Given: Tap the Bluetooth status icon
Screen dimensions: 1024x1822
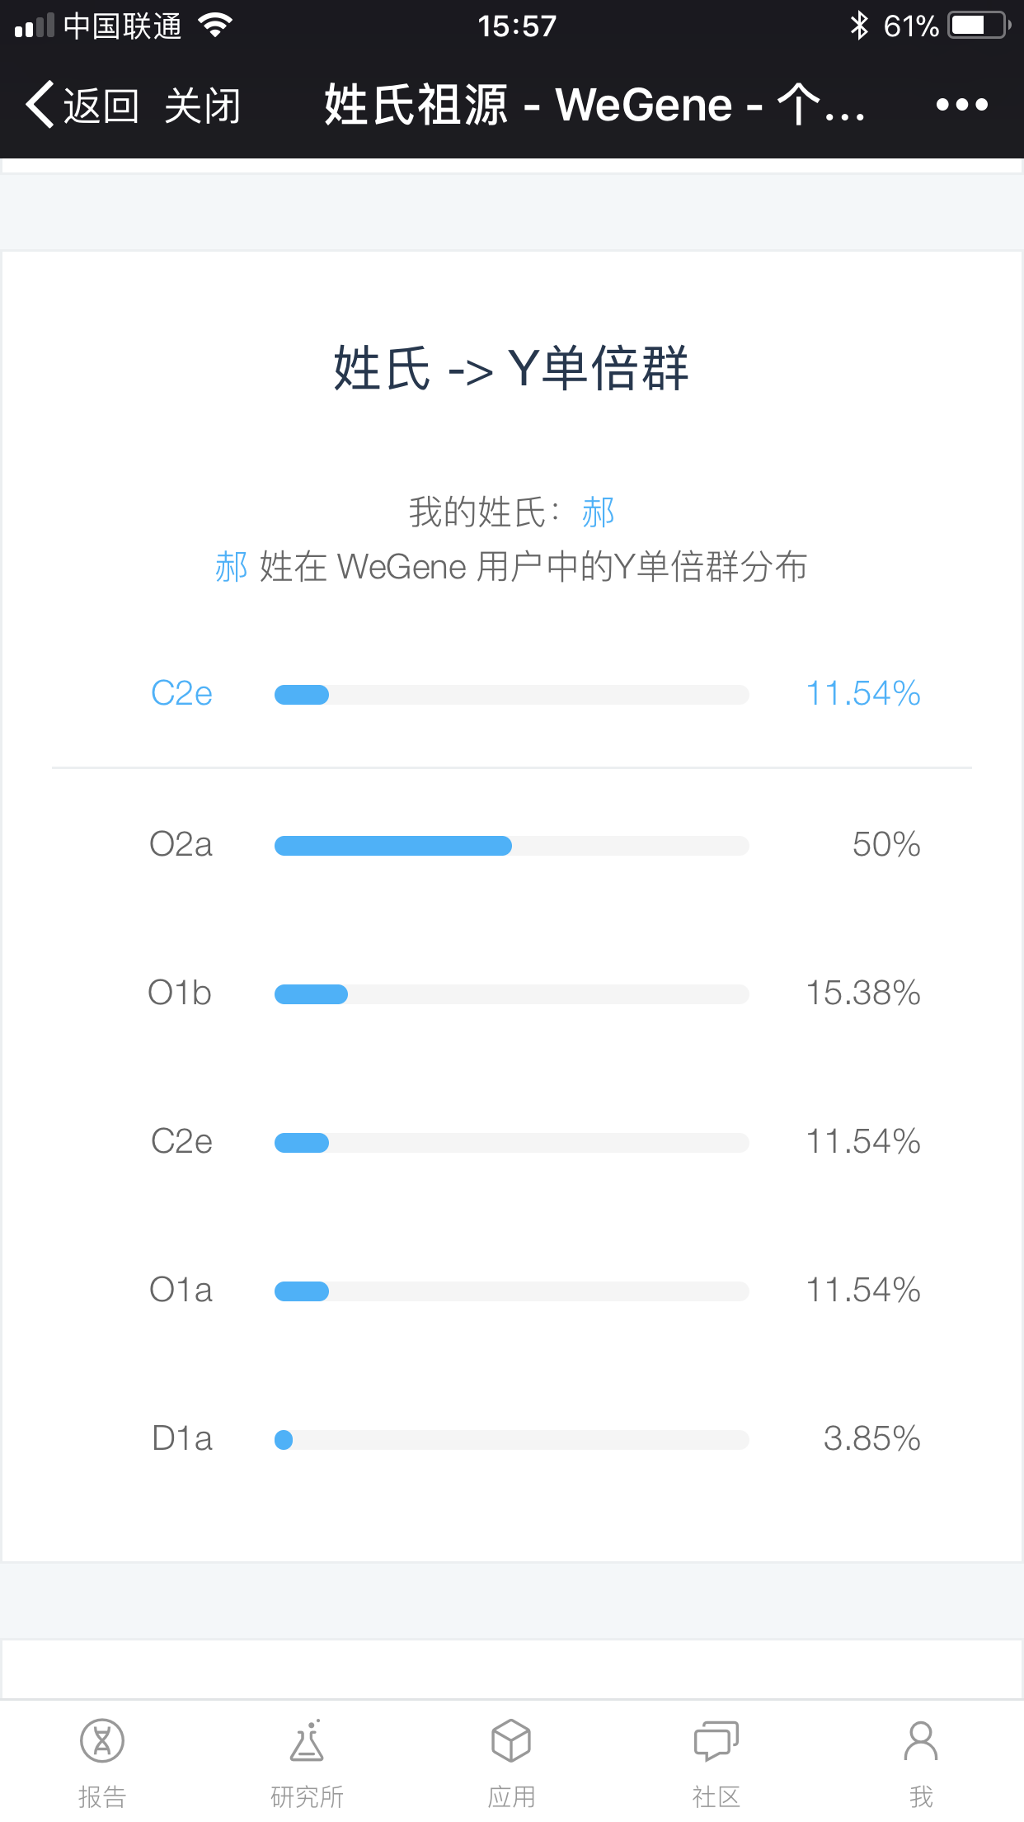Looking at the screenshot, I should 859,26.
